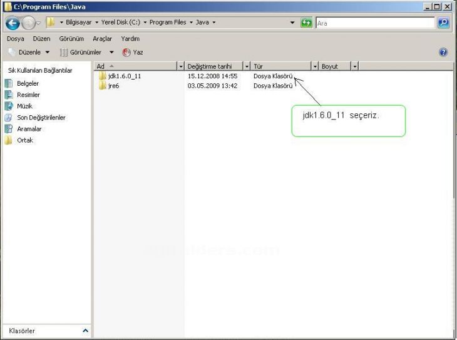Sort by the Tür column header
This screenshot has height=340, width=457.
coord(281,66)
